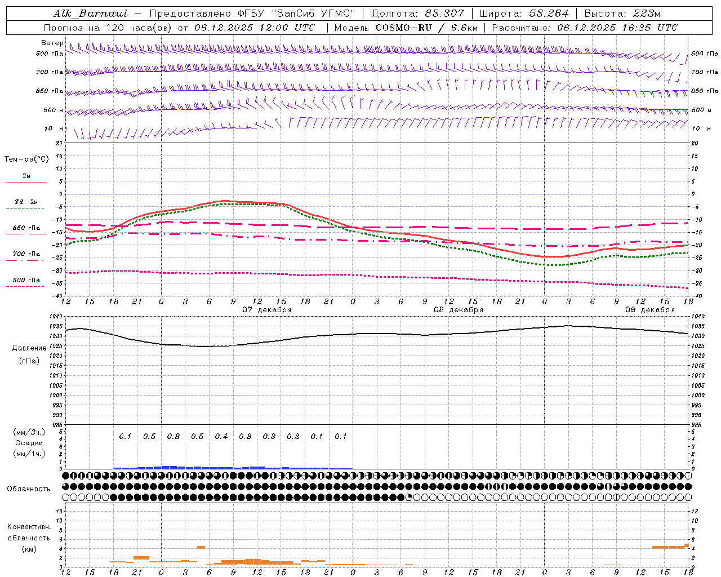Select the Высота: 223м elevation text
This screenshot has width=721, height=577.
[x=622, y=14]
